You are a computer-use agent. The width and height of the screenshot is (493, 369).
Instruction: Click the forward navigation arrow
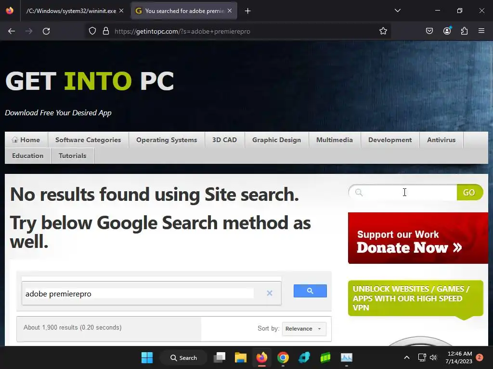[x=29, y=31]
